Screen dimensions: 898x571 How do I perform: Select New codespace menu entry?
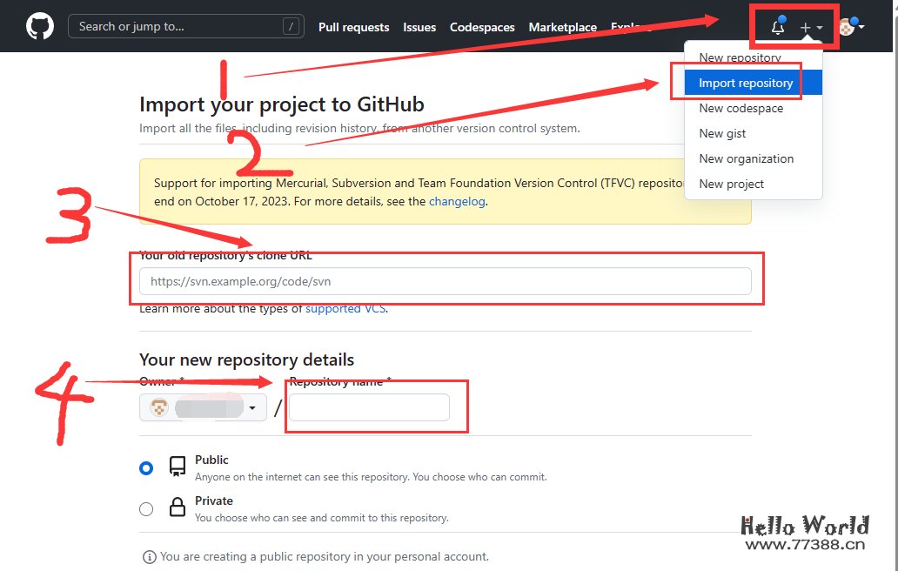coord(741,109)
